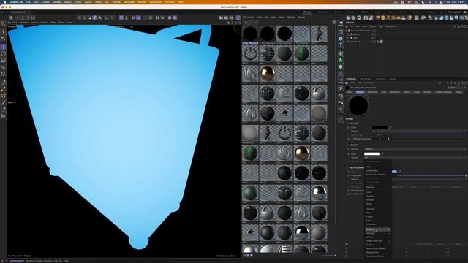Viewport: 468px width, 263px height.
Task: Pick self-illumination color with eyedropper icon
Action: [x=400, y=172]
